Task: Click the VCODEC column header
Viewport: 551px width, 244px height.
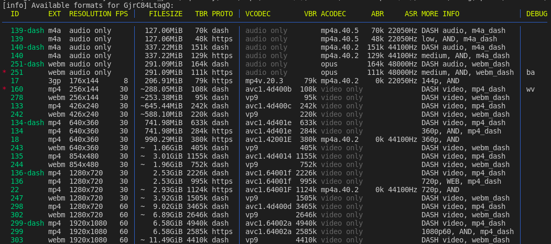Action: (258, 14)
